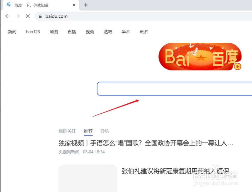Switch to 我的关注 tab
This screenshot has height=192, width=252.
click(67, 131)
